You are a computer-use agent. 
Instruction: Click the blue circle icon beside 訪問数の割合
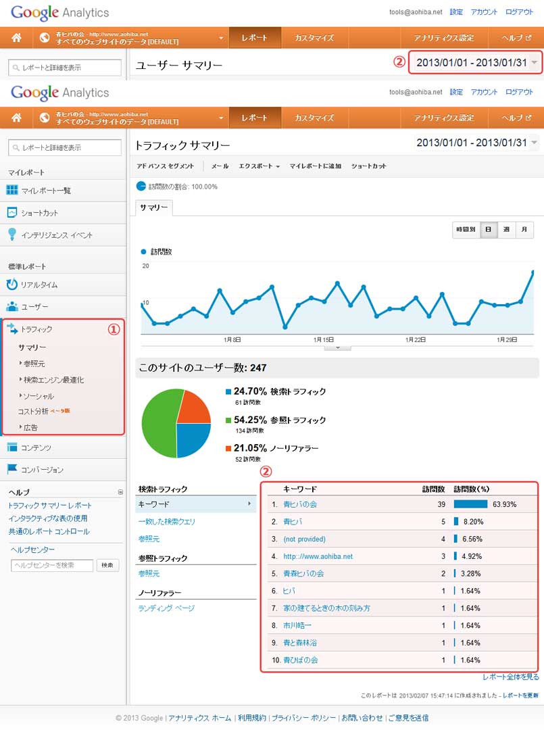[141, 187]
